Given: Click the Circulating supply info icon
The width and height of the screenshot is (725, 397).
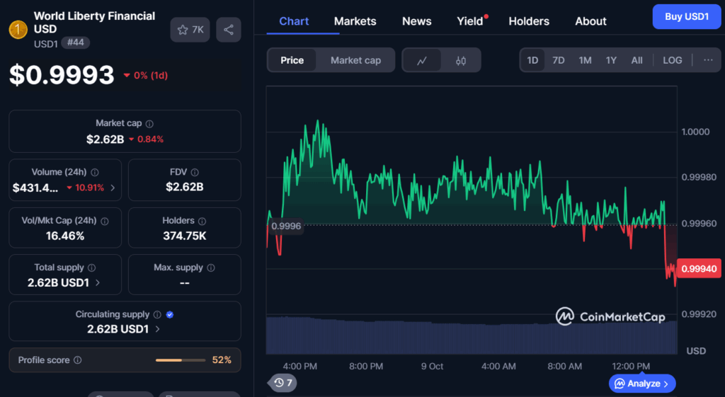Looking at the screenshot, I should [x=157, y=315].
